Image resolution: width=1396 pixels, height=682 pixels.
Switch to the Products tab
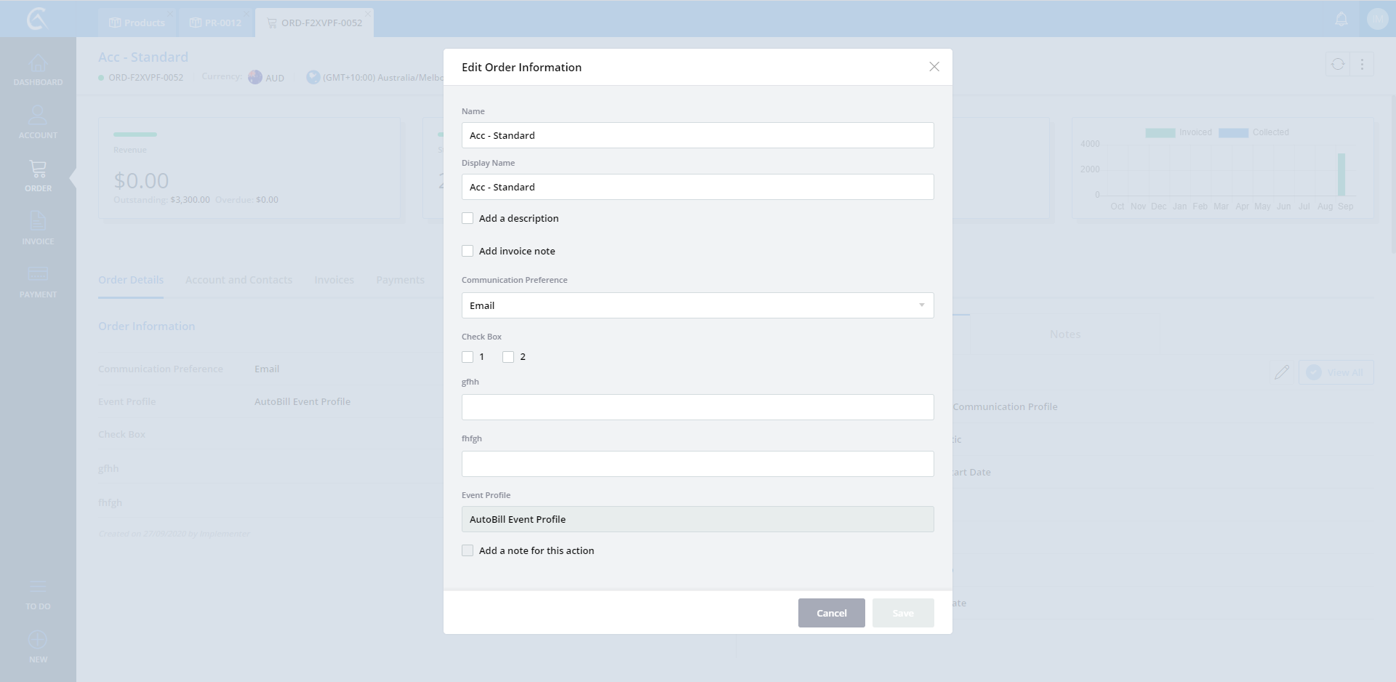pyautogui.click(x=137, y=23)
